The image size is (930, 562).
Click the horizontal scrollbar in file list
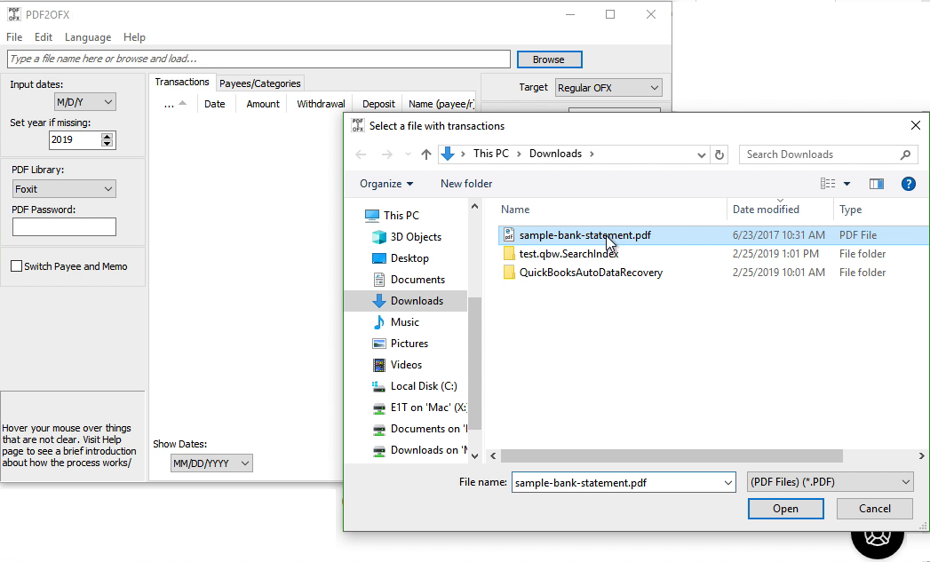tap(672, 455)
